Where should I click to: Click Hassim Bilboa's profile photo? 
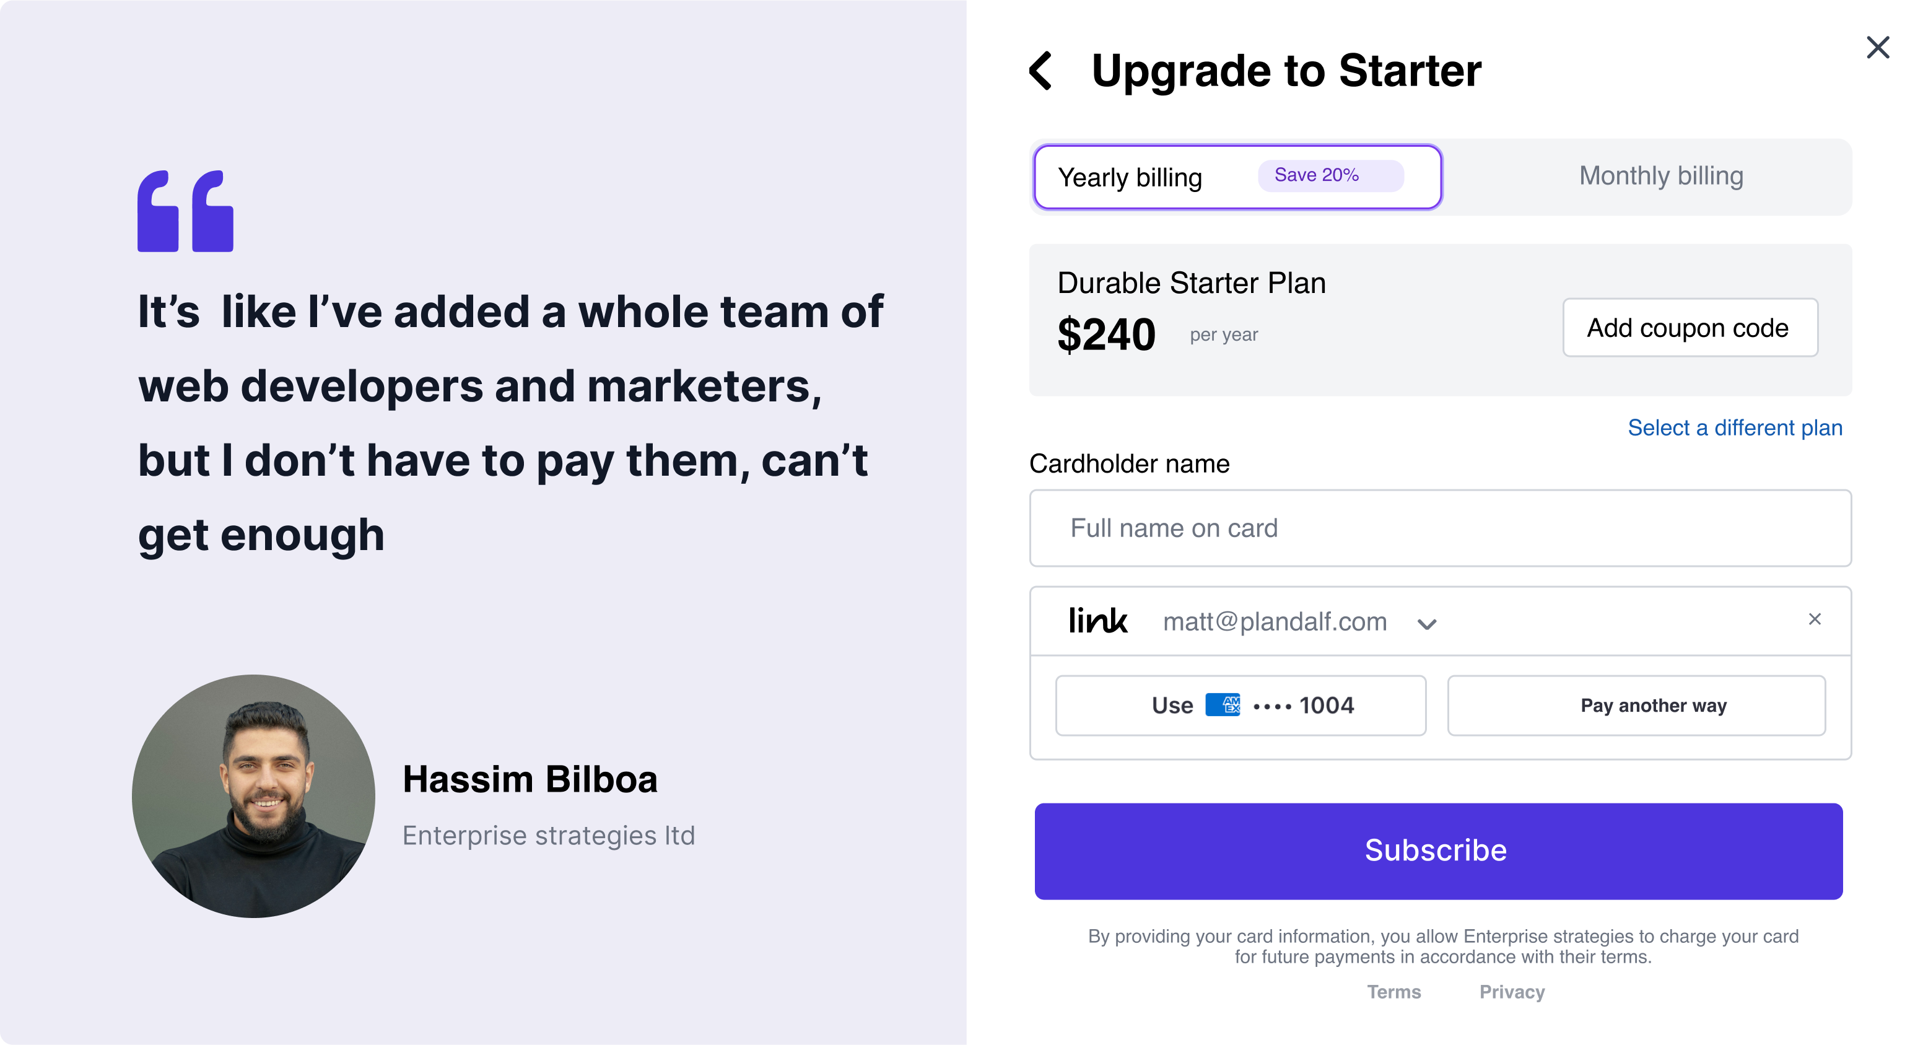coord(254,797)
